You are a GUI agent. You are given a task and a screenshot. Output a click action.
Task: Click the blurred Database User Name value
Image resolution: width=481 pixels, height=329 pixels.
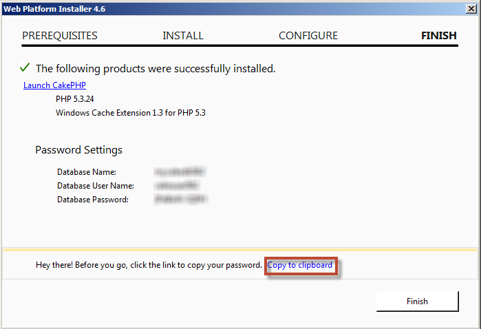click(177, 185)
